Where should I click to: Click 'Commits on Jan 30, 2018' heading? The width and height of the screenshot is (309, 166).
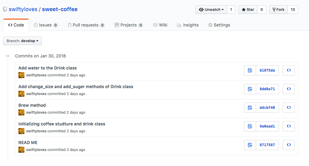coord(40,56)
